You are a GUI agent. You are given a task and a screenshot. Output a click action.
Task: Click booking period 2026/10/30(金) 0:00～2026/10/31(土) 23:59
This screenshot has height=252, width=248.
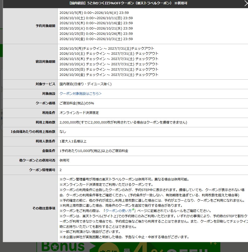pyautogui.click(x=96, y=39)
